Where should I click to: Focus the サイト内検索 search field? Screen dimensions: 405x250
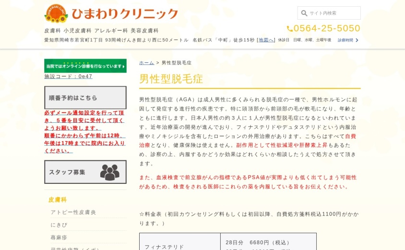pos(329,13)
